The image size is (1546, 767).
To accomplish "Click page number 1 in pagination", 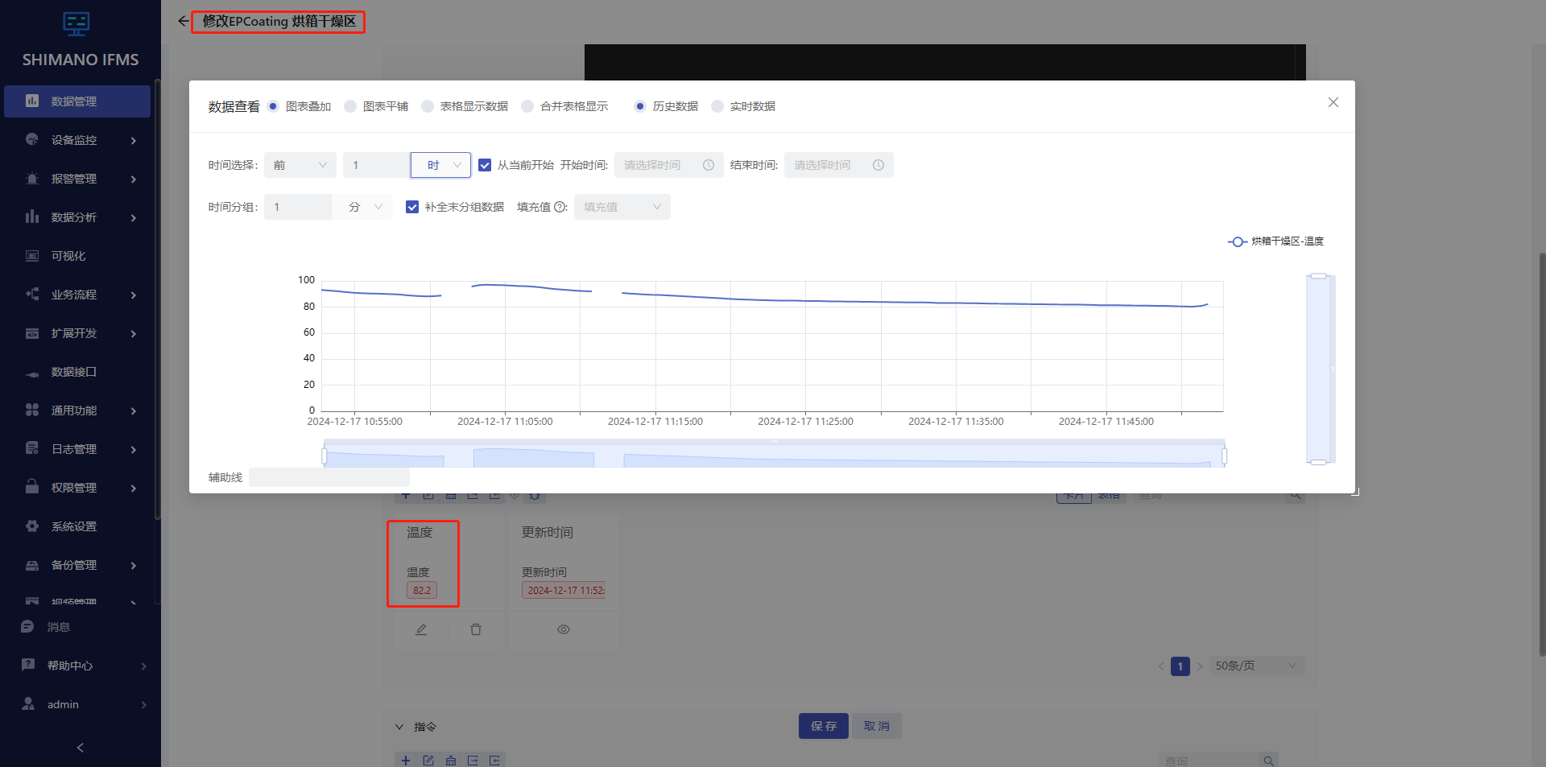I will [1180, 666].
